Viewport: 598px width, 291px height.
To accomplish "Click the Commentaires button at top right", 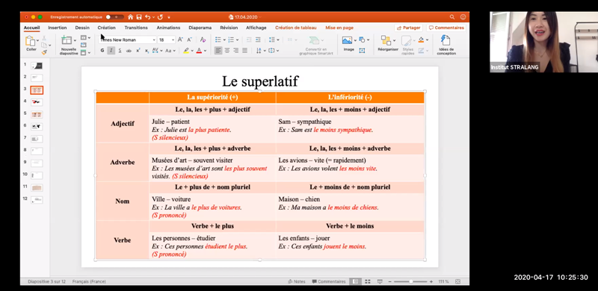I will pyautogui.click(x=446, y=28).
